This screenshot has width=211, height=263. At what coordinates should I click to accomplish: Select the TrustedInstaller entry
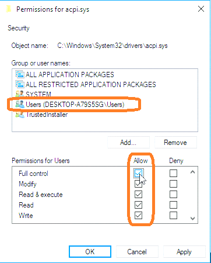tap(47, 115)
